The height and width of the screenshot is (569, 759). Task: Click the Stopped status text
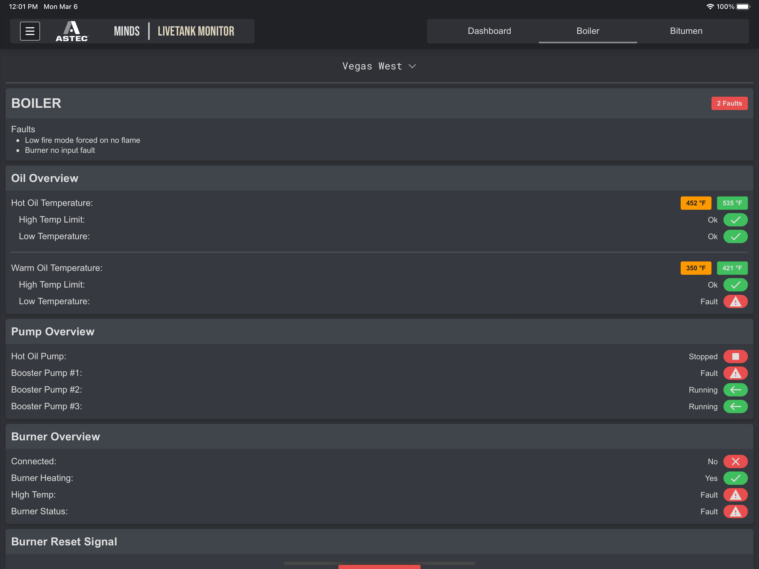(703, 356)
